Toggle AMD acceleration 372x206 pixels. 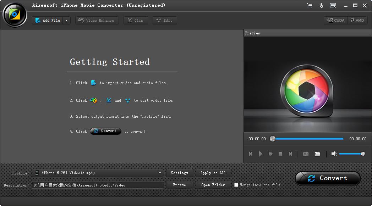click(357, 20)
